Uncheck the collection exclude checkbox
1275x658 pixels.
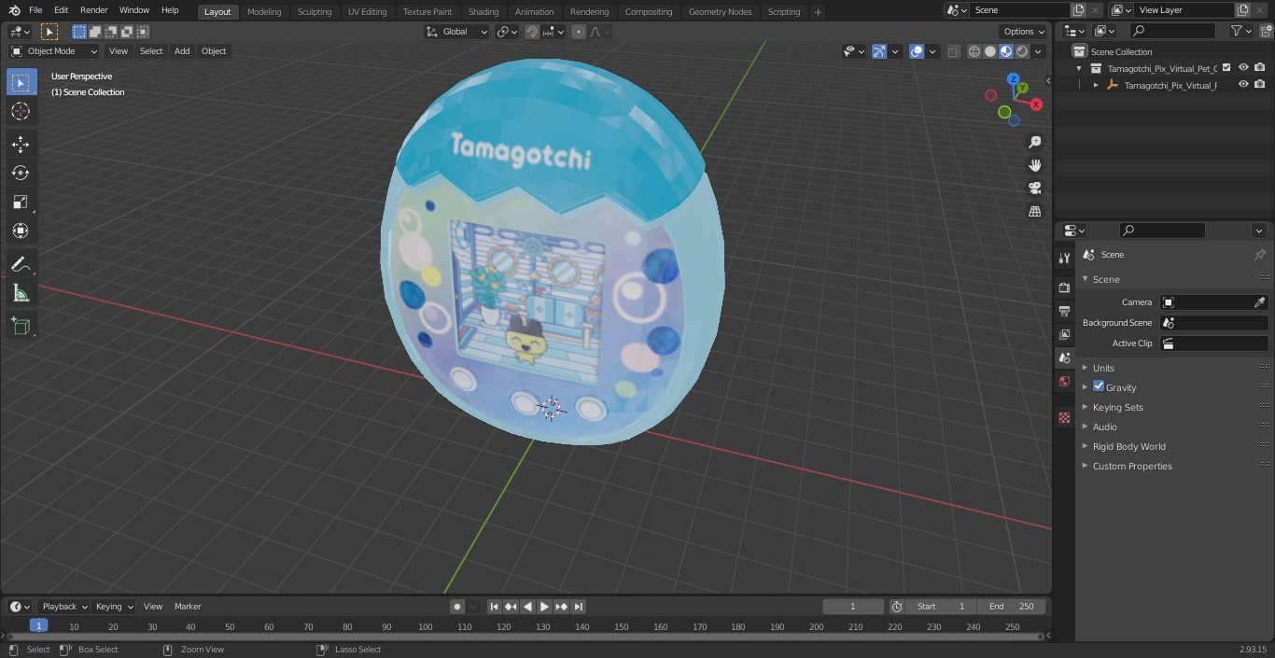point(1226,67)
